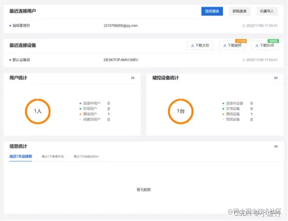
Task: Click the download icon in 下载被控
Action: pyautogui.click(x=224, y=45)
